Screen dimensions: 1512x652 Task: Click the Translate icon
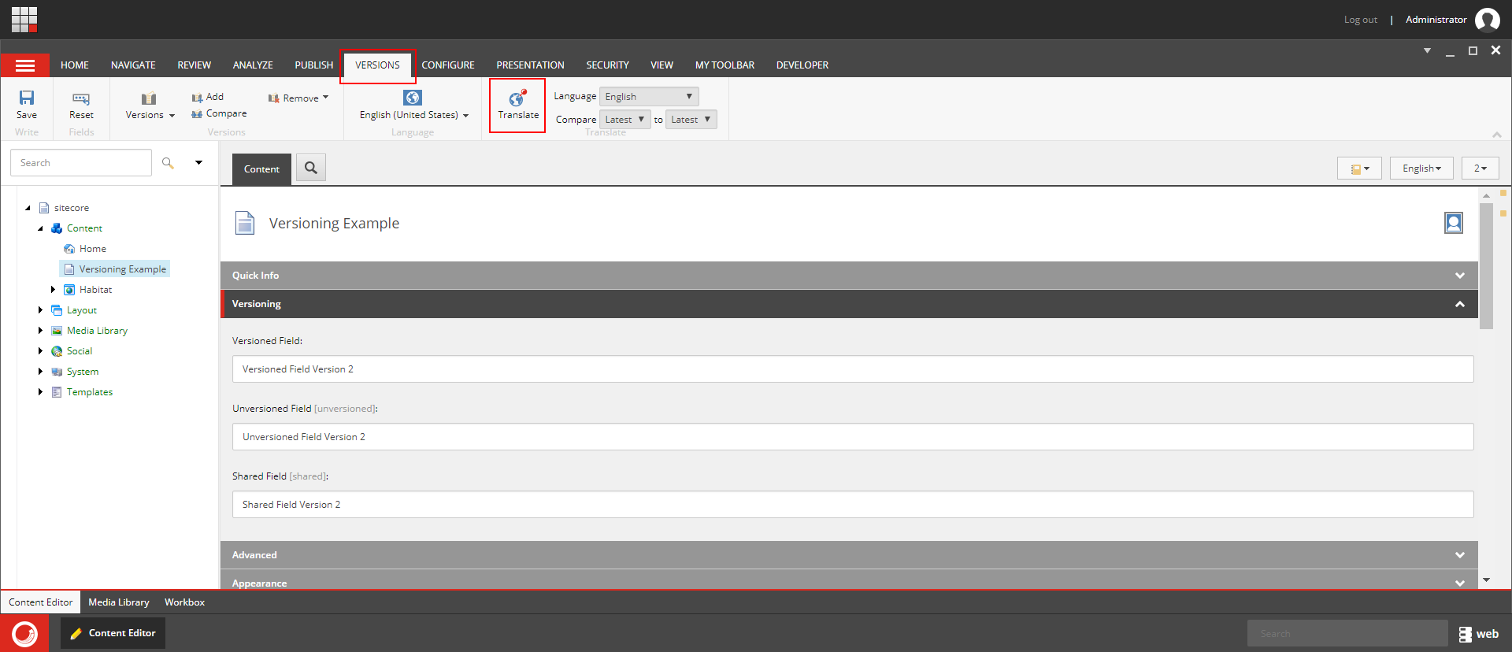click(517, 98)
